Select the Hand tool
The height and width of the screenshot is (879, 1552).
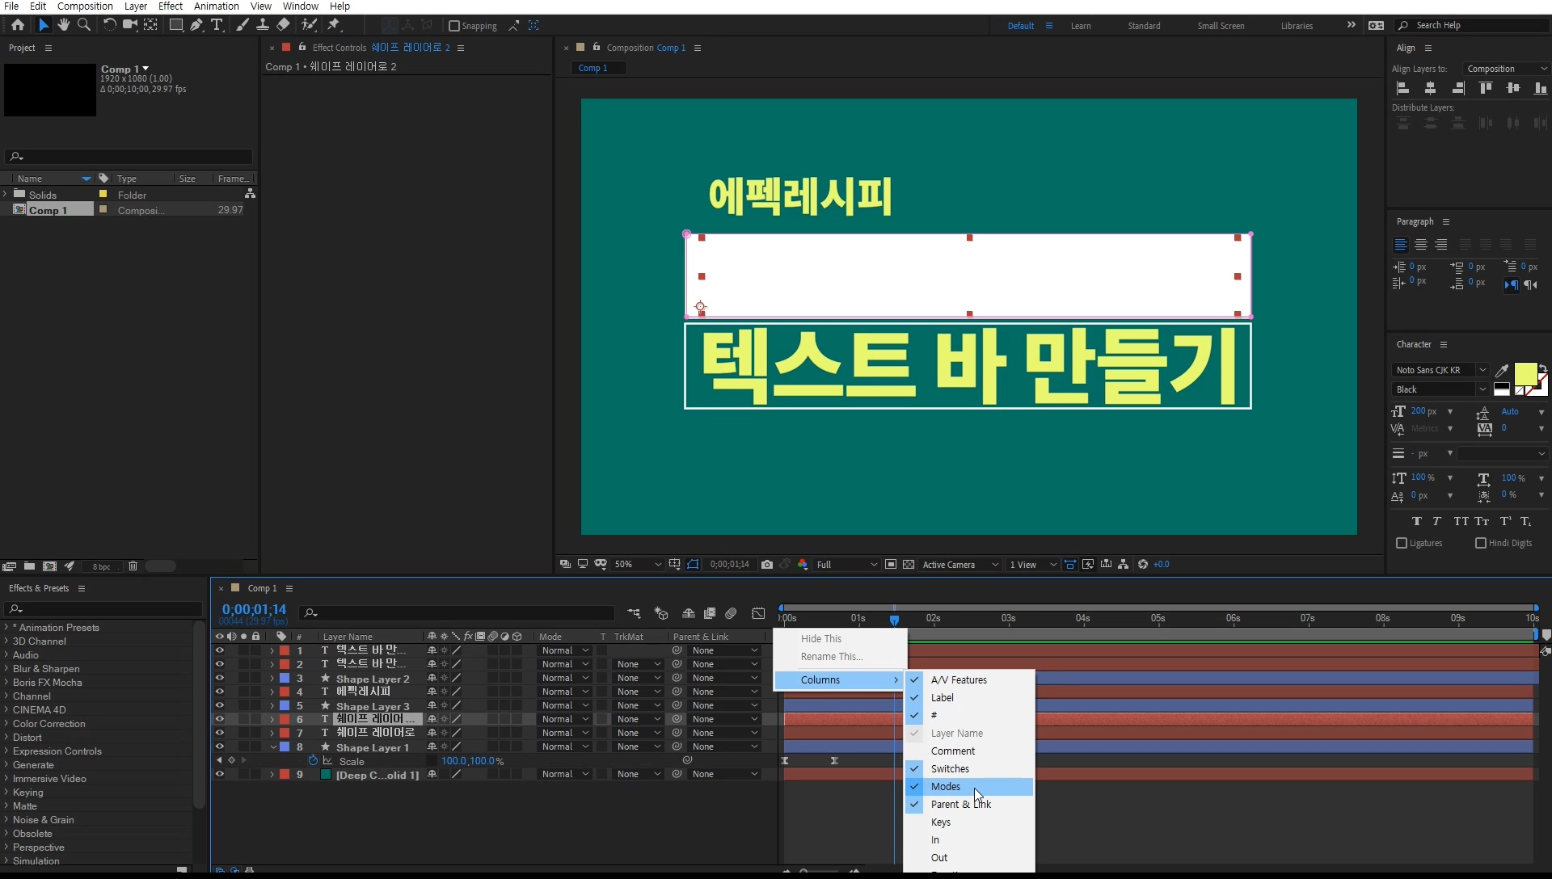pos(64,25)
